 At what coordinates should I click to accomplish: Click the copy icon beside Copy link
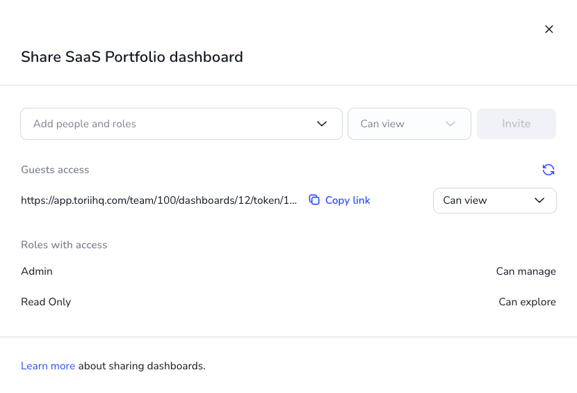point(314,200)
